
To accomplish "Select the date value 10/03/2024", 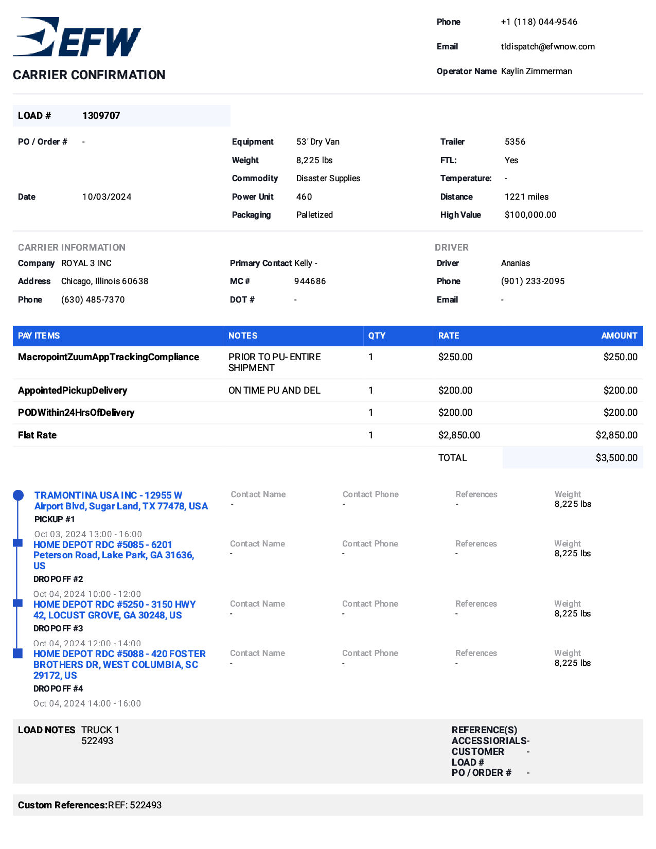I will (x=107, y=197).
